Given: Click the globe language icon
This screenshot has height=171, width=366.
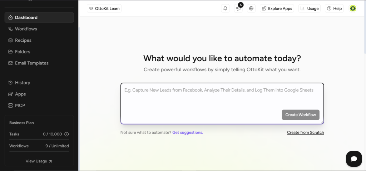Looking at the screenshot, I should coord(251,9).
